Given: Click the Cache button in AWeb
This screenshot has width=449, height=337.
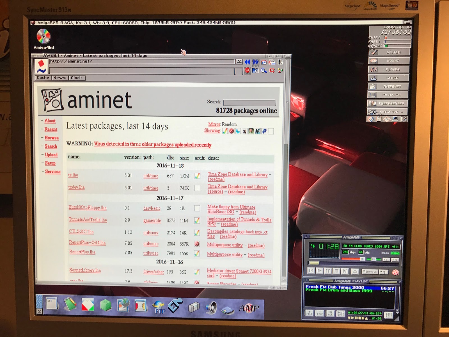Looking at the screenshot, I should click(x=43, y=78).
